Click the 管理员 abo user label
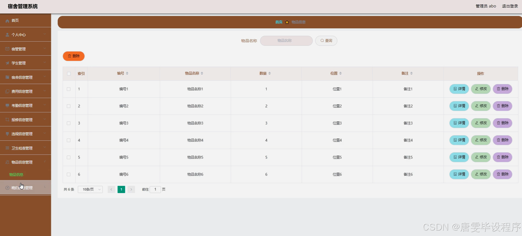Viewport: 522px width, 236px height. tap(486, 6)
